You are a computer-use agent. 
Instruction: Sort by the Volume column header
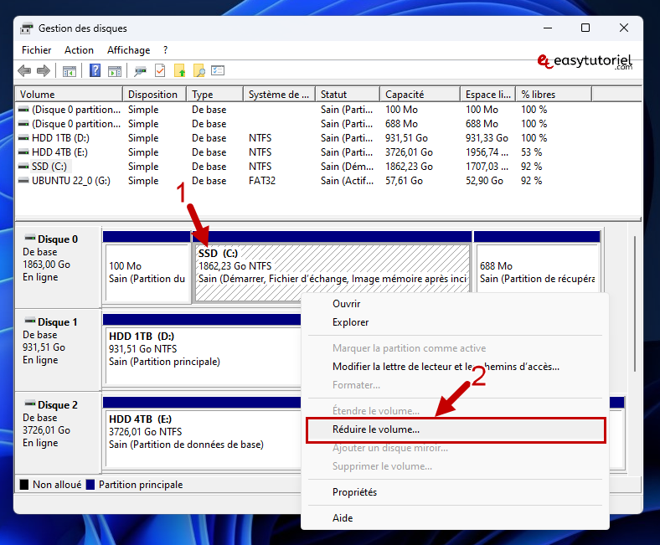point(69,95)
